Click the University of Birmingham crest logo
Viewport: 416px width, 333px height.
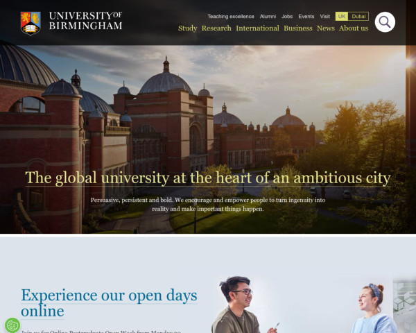(31, 24)
